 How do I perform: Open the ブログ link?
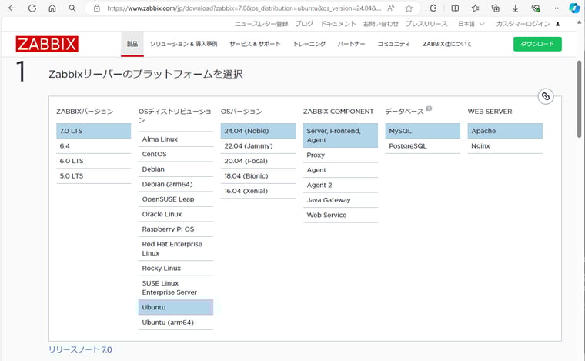(x=304, y=24)
